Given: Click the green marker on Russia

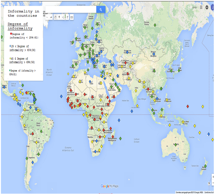Looking at the screenshot, I should [155, 25].
